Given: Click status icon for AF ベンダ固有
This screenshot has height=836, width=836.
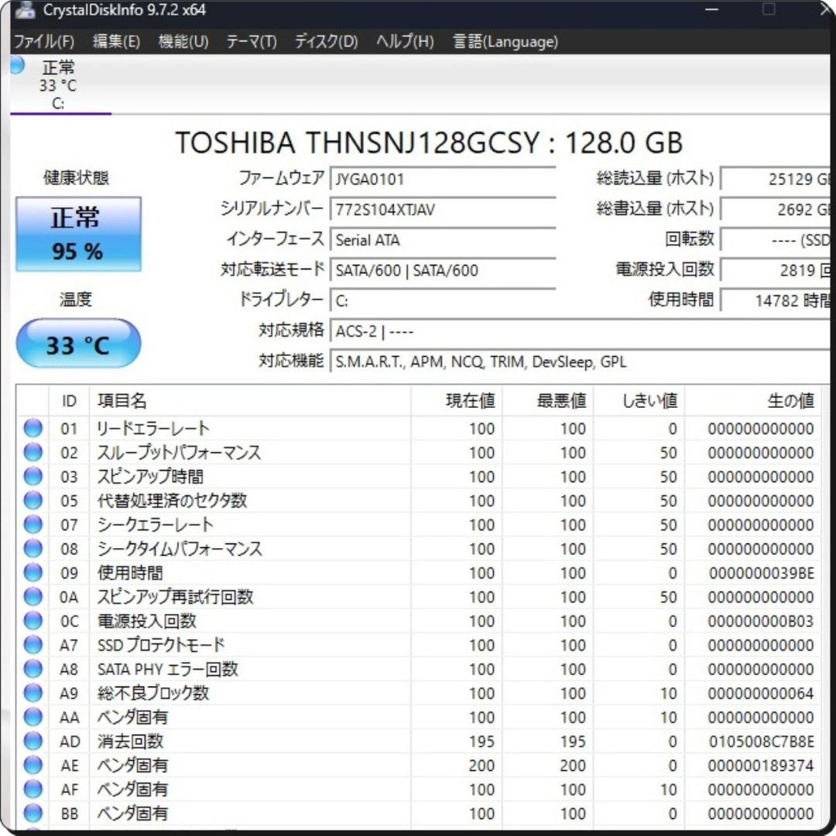Looking at the screenshot, I should (x=33, y=789).
